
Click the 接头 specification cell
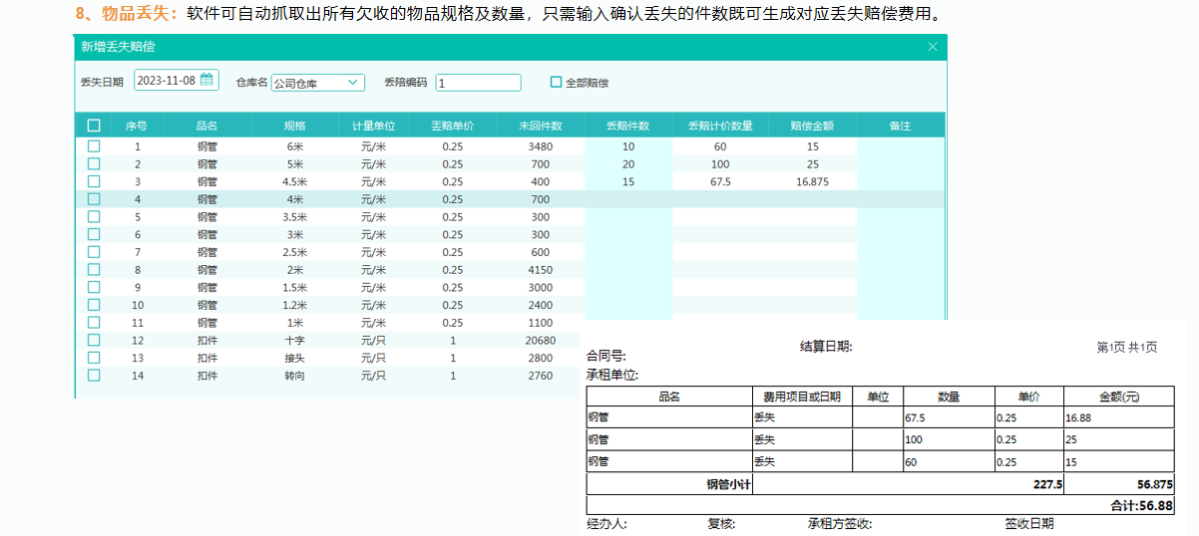pos(294,359)
